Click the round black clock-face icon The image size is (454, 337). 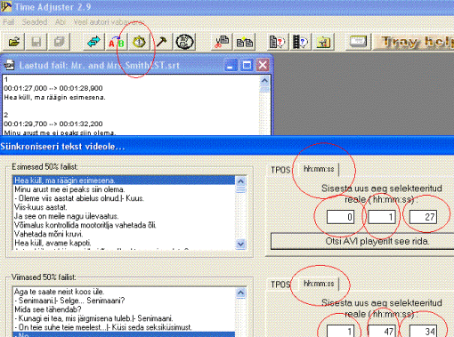click(185, 42)
